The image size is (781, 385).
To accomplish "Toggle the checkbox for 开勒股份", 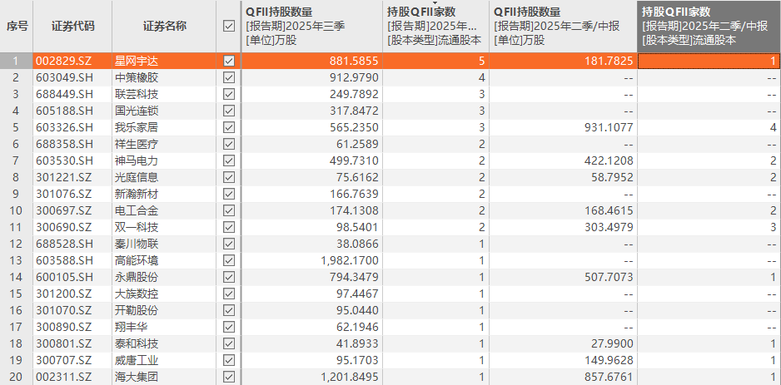I will [x=229, y=310].
